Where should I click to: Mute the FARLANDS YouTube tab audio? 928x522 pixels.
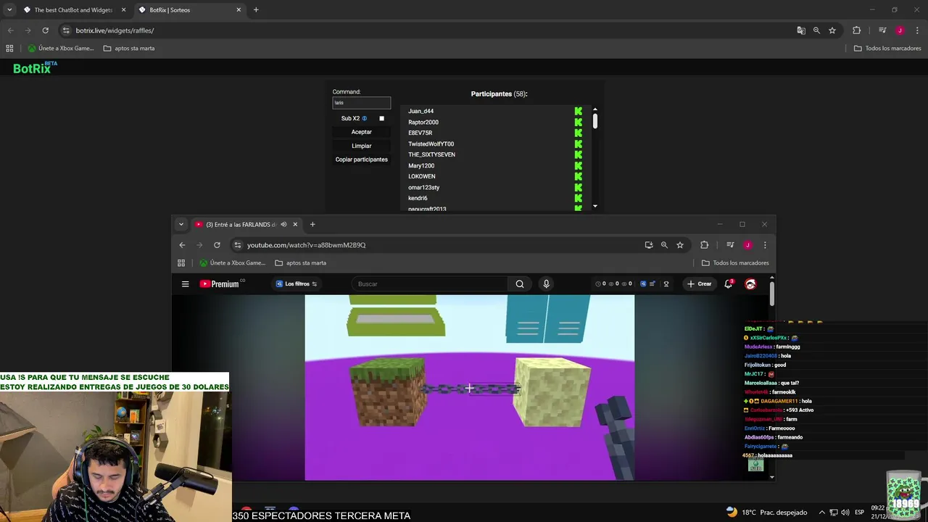coord(283,225)
